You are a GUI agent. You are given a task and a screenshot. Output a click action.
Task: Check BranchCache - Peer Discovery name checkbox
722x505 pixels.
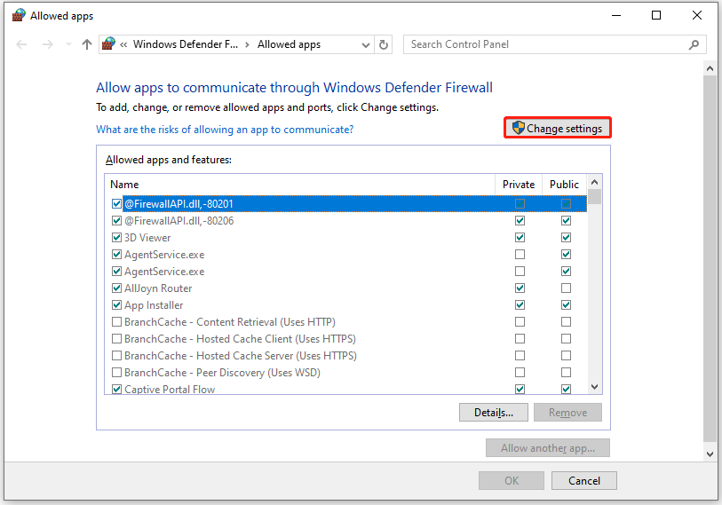(116, 373)
